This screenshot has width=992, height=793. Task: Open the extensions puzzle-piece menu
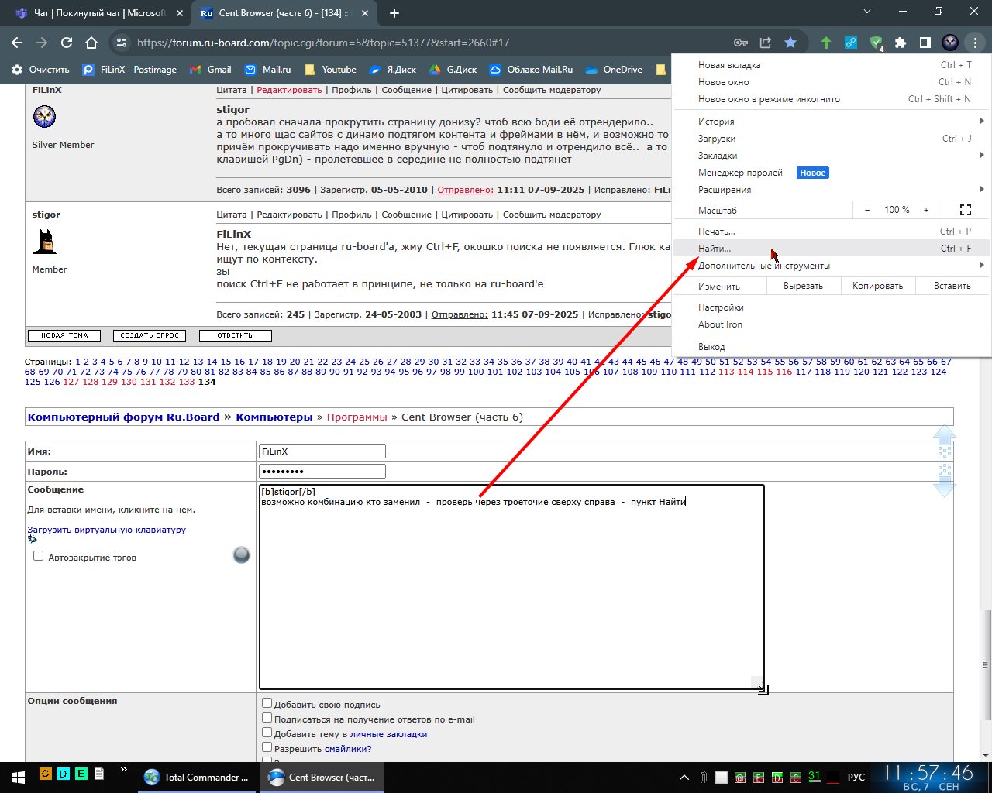[901, 43]
